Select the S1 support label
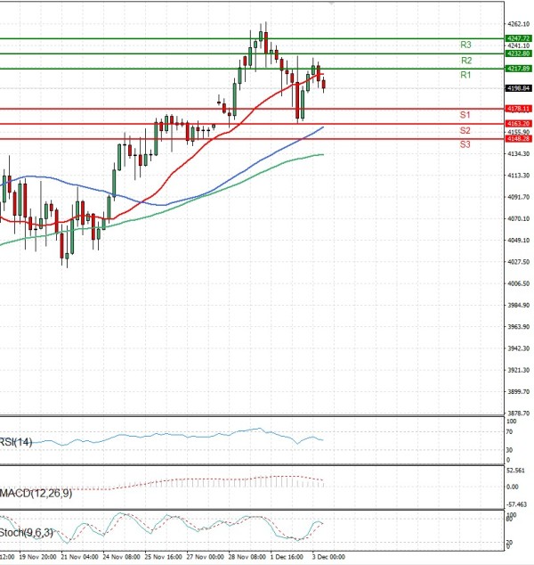This screenshot has height=565, width=534. click(465, 115)
